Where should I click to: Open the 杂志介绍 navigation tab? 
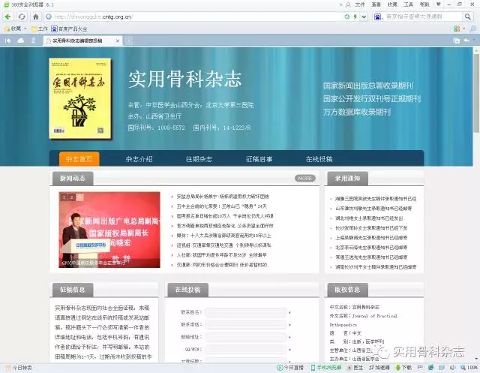(x=139, y=159)
